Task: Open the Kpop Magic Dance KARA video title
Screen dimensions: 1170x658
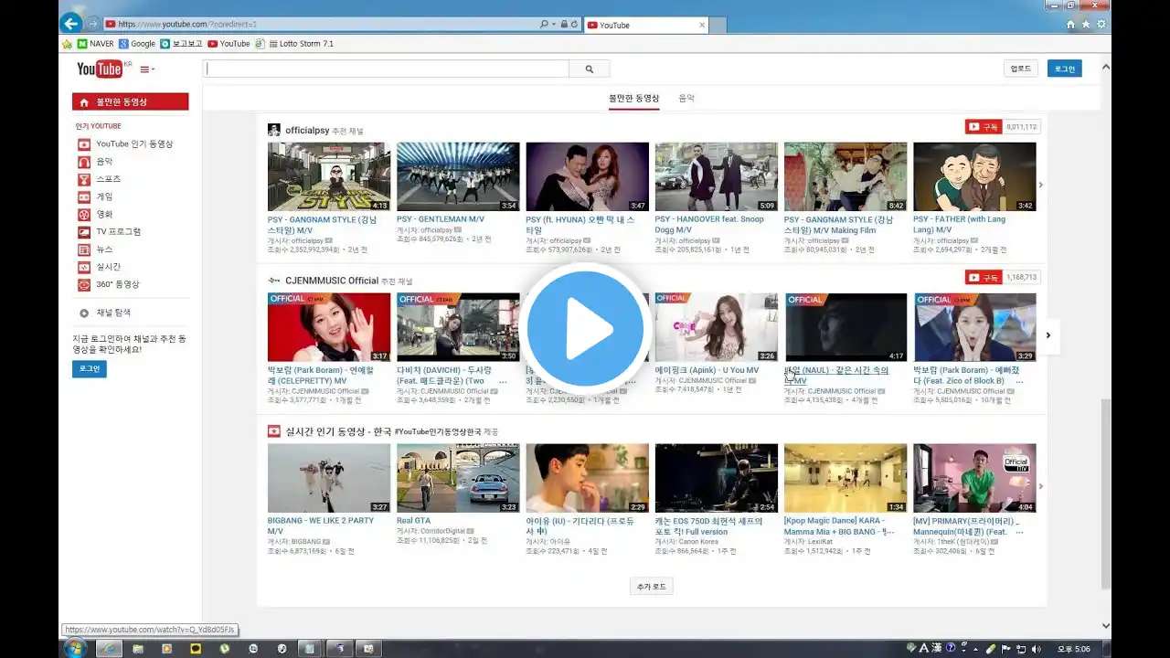Action: 839,526
